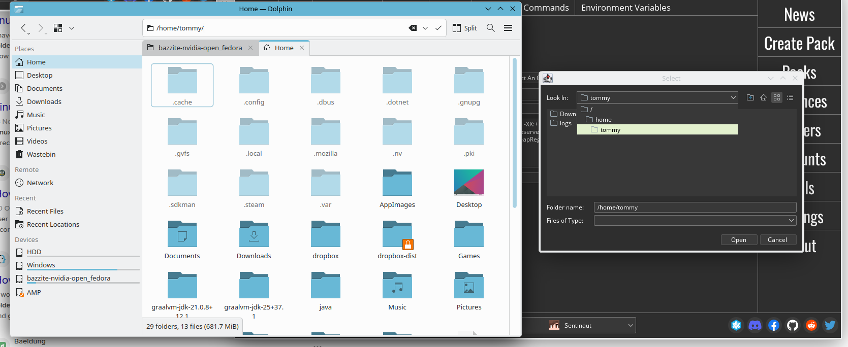848x347 pixels.
Task: Click the Folder name input field
Action: pos(695,207)
